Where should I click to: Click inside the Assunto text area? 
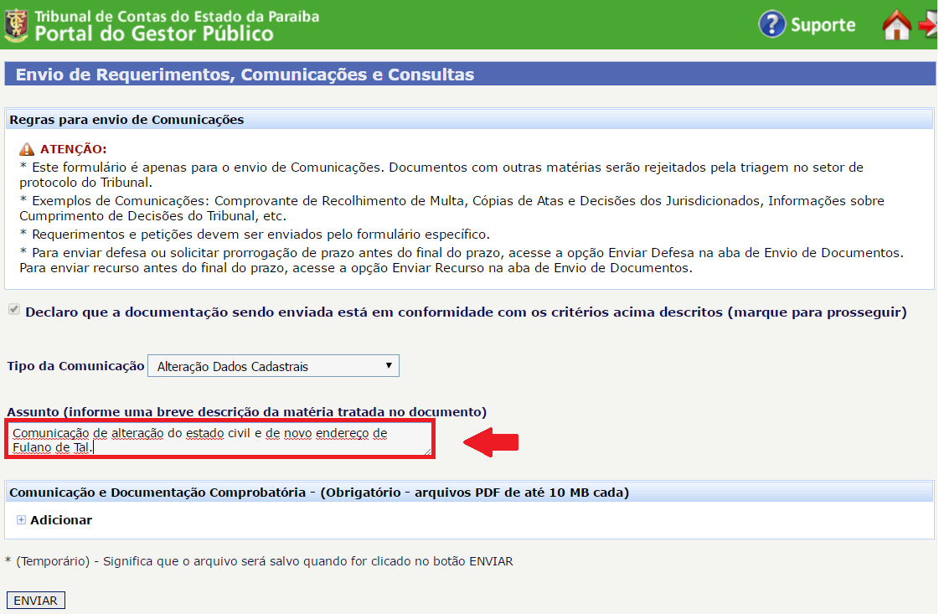point(218,440)
